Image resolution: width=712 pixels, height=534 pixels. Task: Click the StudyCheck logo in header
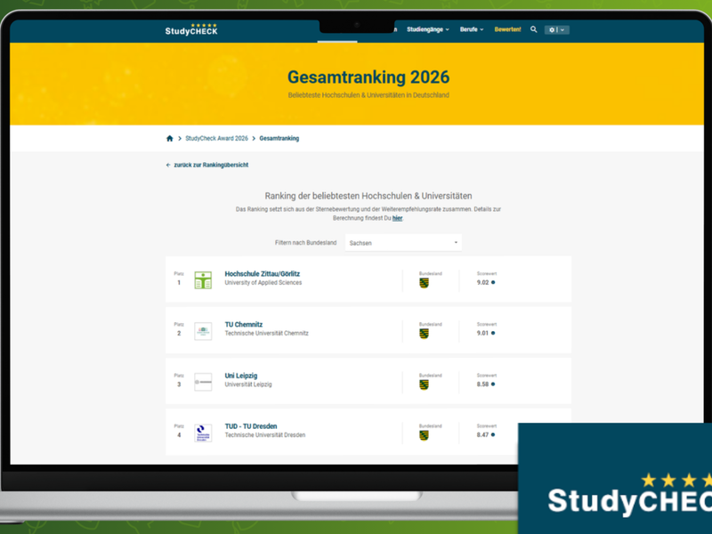point(190,29)
